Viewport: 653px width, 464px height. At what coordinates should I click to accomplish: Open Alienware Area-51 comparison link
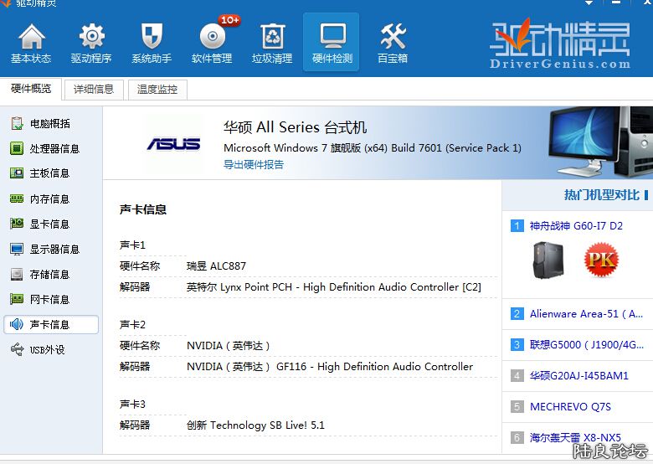(x=585, y=314)
